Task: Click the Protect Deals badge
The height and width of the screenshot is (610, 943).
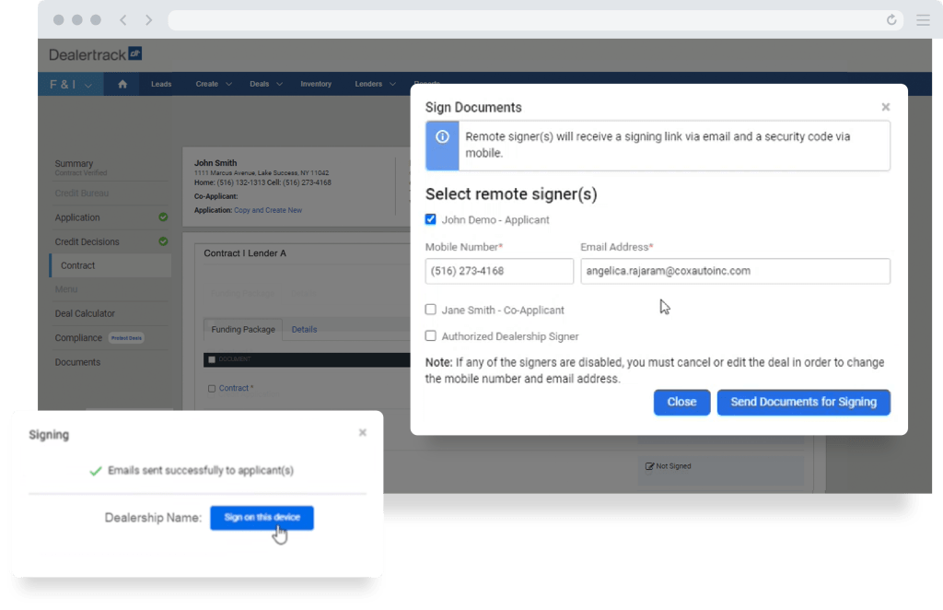Action: (x=126, y=338)
